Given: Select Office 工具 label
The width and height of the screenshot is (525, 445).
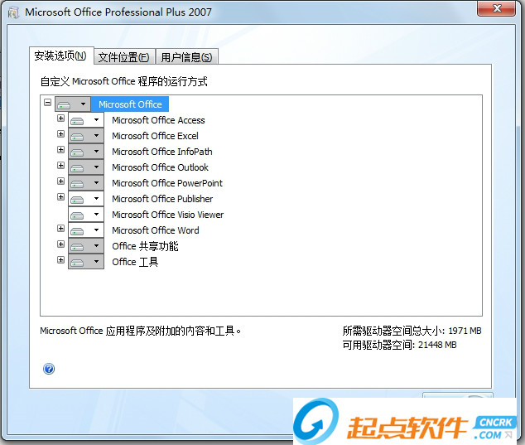Looking at the screenshot, I should (x=135, y=262).
